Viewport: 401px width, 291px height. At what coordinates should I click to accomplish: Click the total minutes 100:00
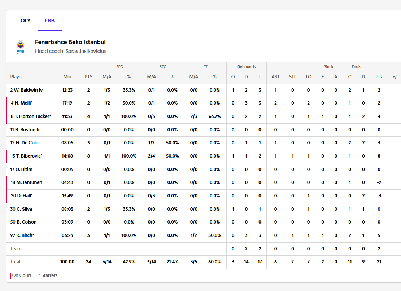pyautogui.click(x=67, y=262)
